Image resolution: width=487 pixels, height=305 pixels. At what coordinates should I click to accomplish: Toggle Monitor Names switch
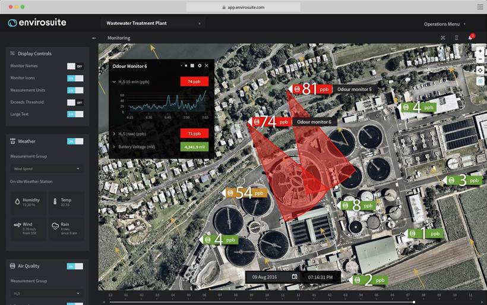(x=75, y=66)
